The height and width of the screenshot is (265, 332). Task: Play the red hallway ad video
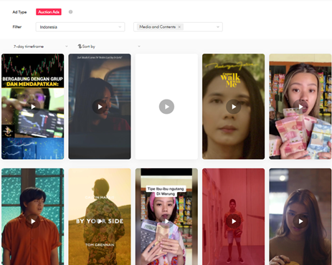[234, 221]
